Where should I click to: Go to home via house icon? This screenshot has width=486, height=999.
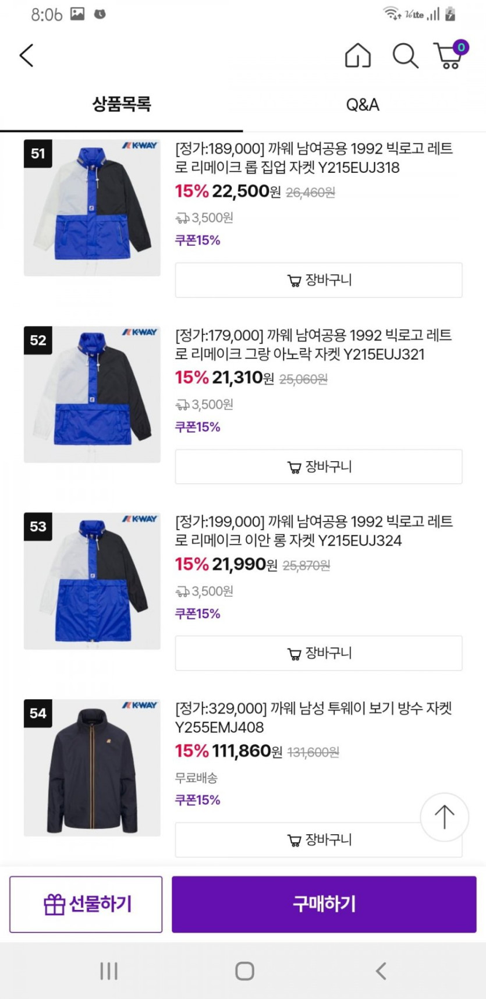click(357, 56)
